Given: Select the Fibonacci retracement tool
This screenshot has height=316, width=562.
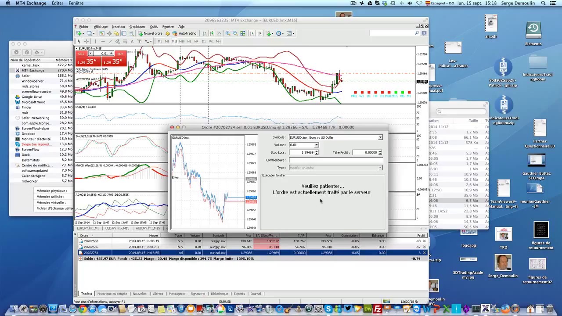Looking at the screenshot, I should 125,41.
